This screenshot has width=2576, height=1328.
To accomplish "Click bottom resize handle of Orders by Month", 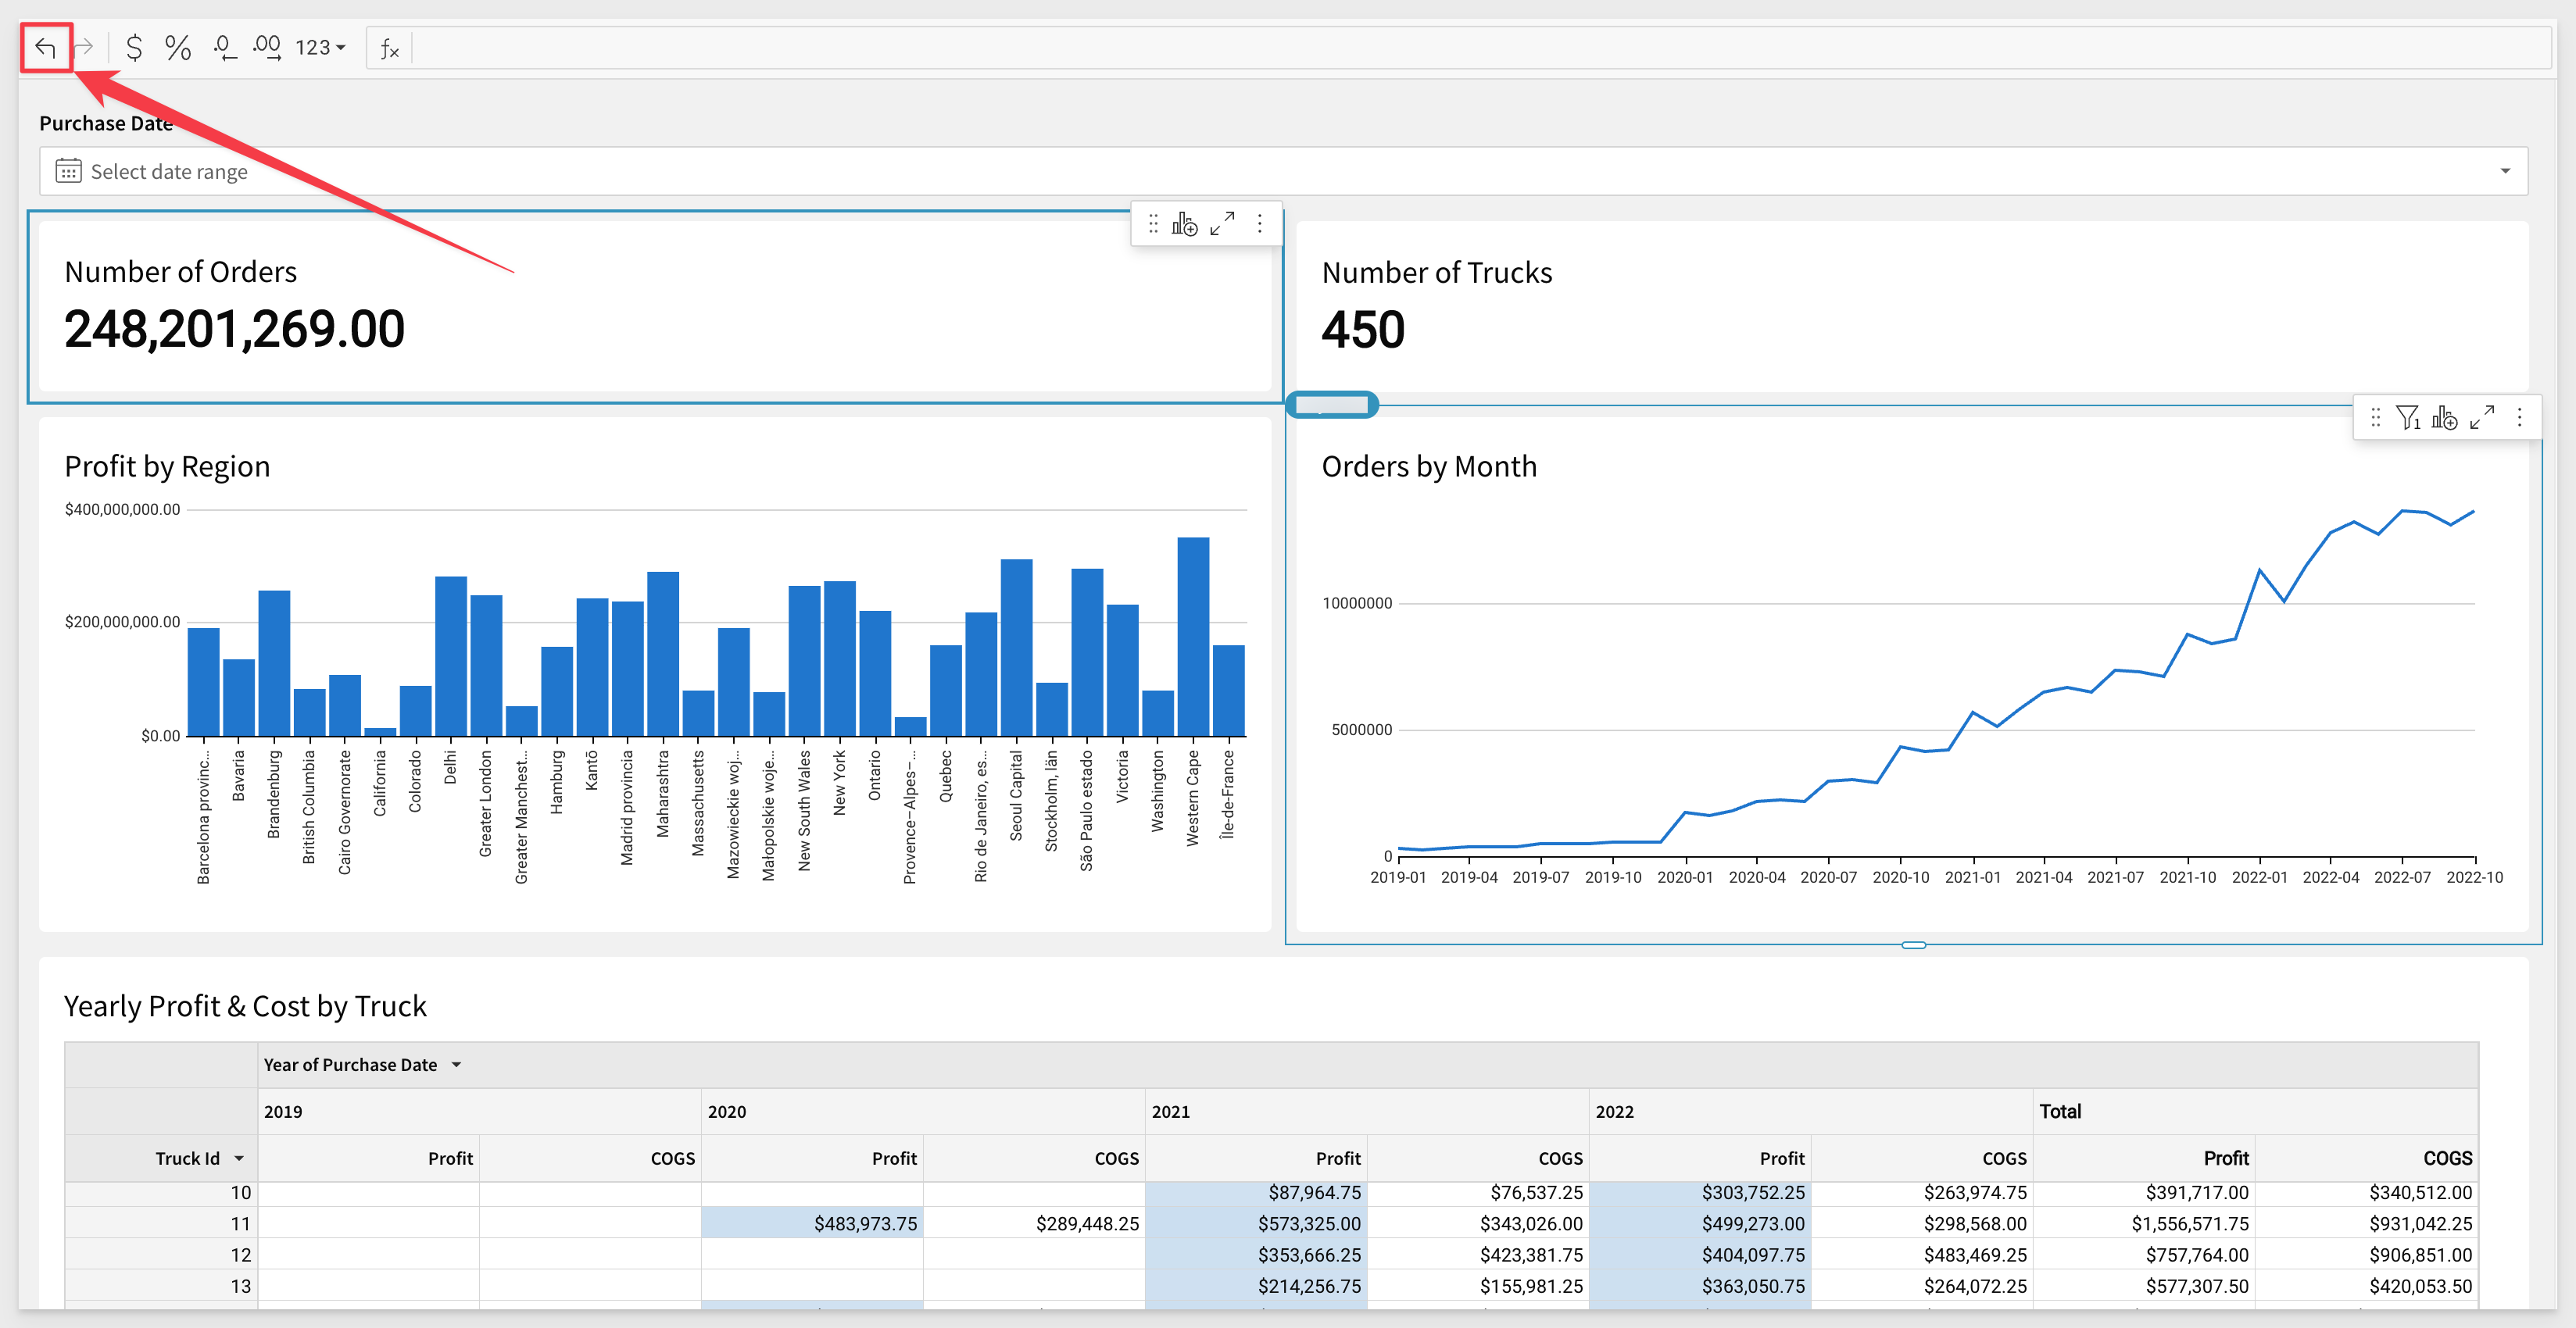I will click(1913, 944).
